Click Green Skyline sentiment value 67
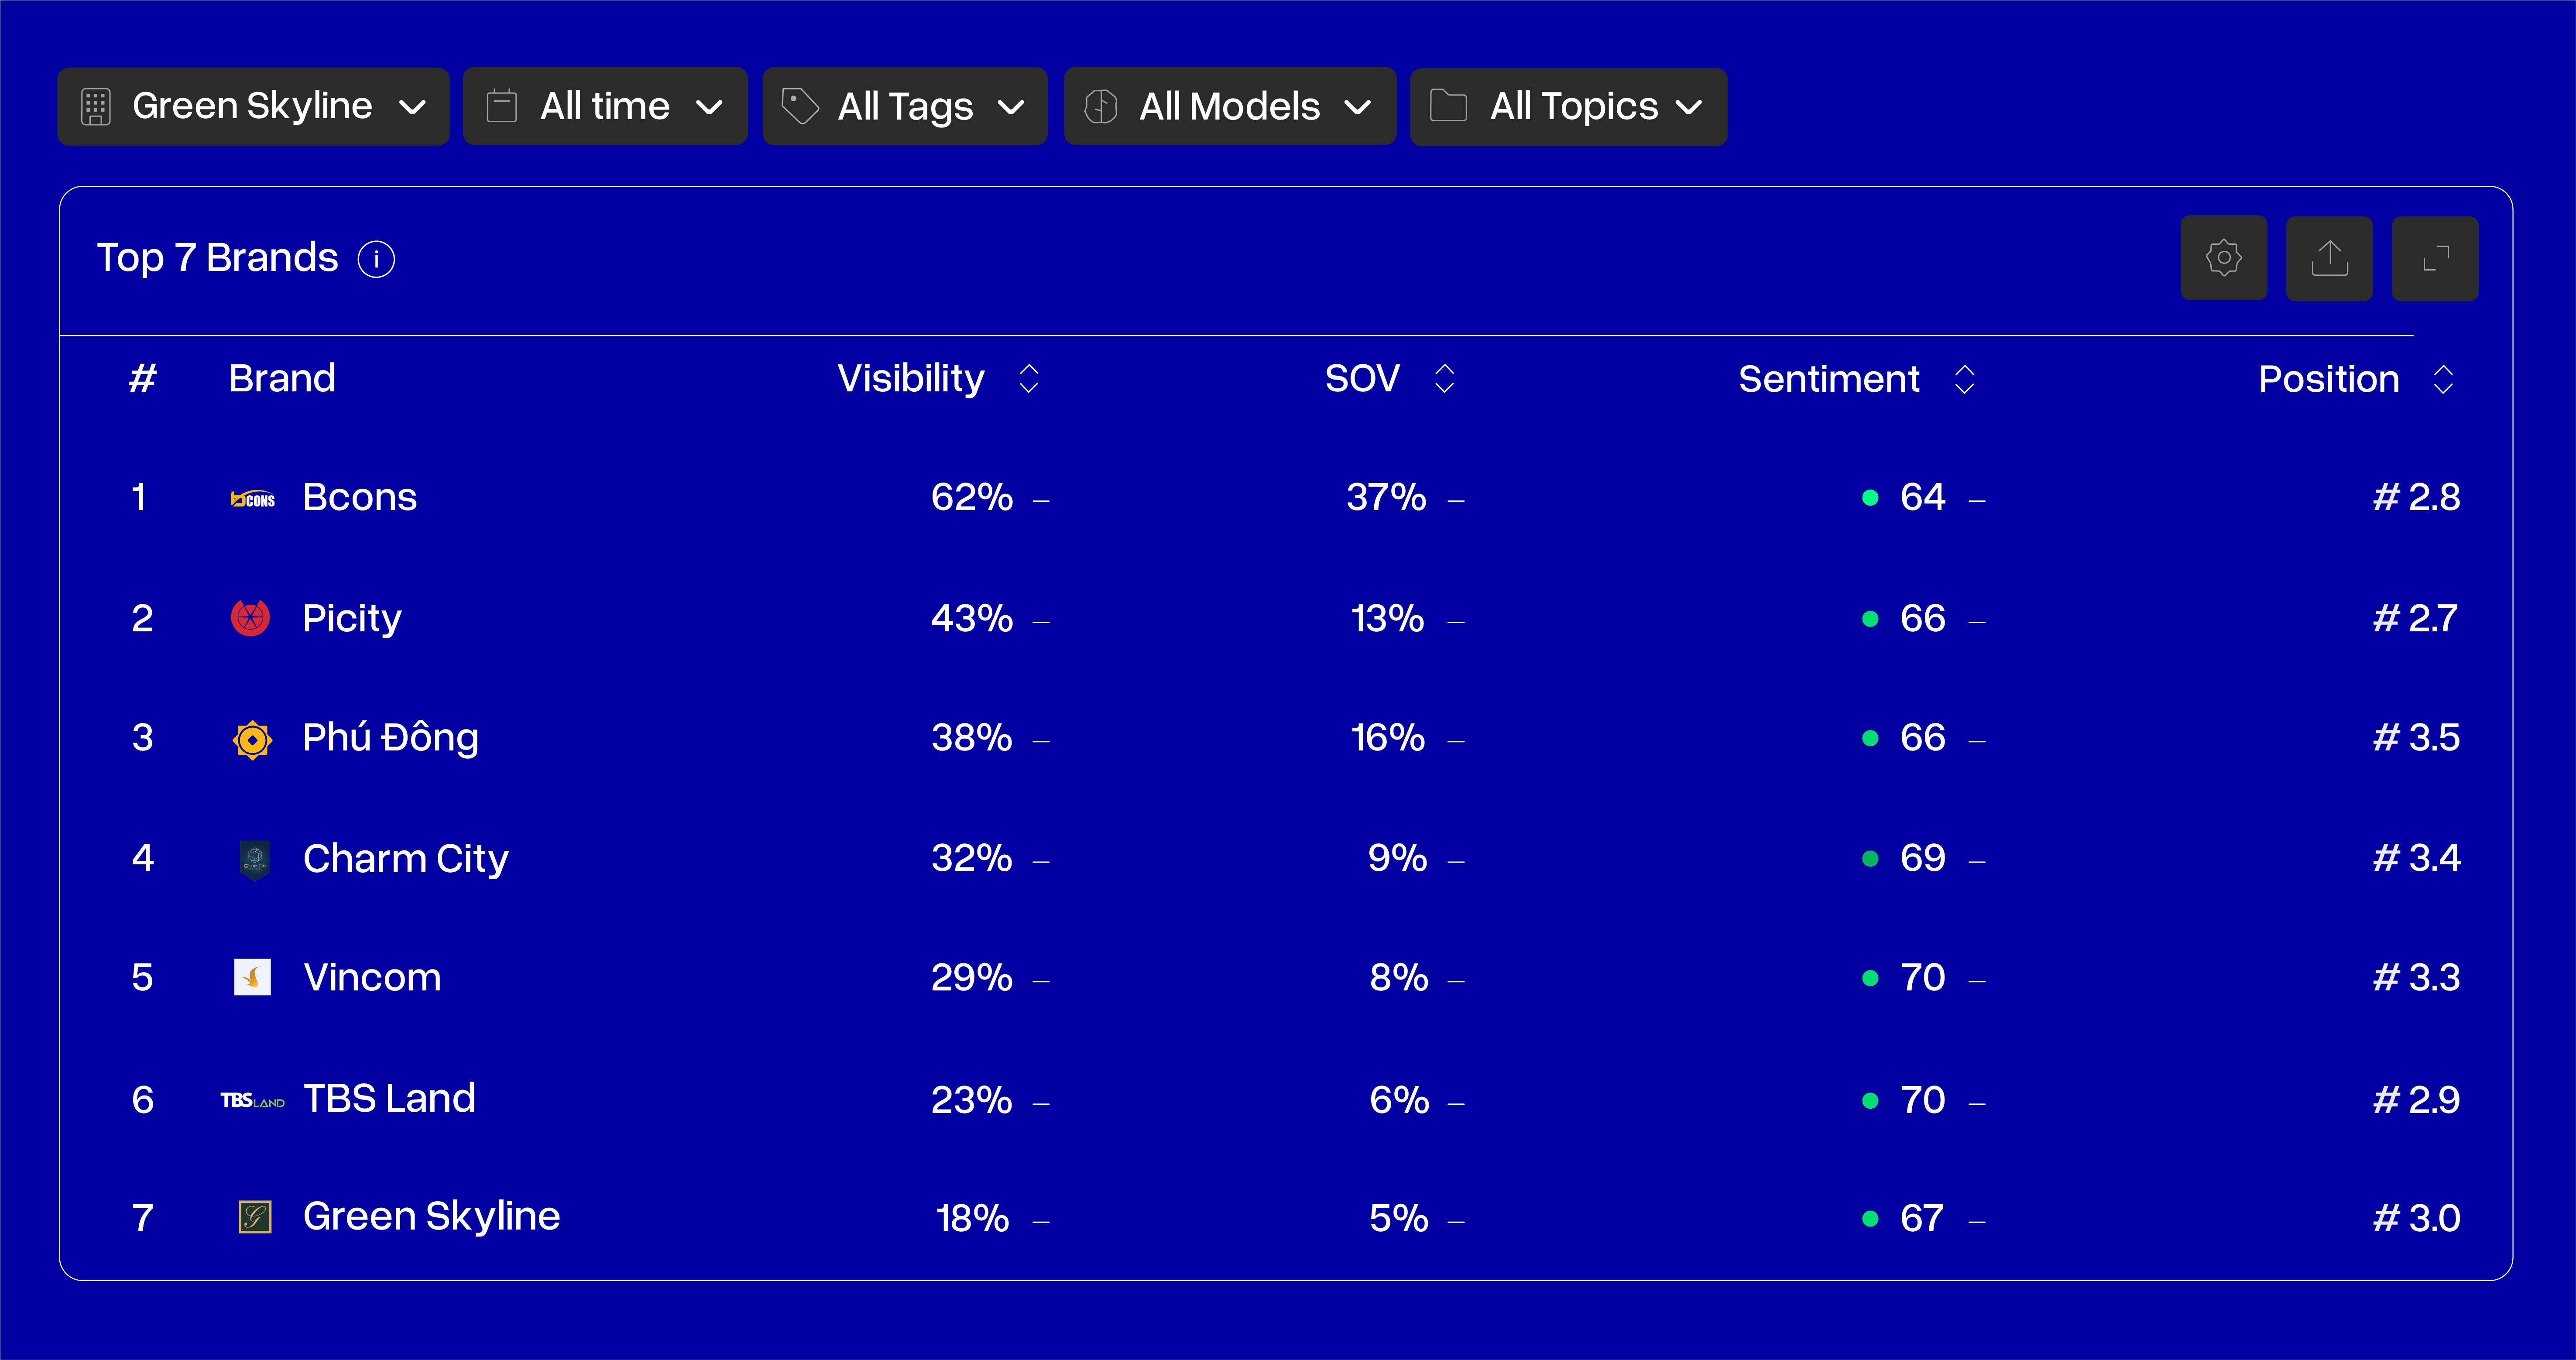The height and width of the screenshot is (1360, 2576). coord(1922,1219)
